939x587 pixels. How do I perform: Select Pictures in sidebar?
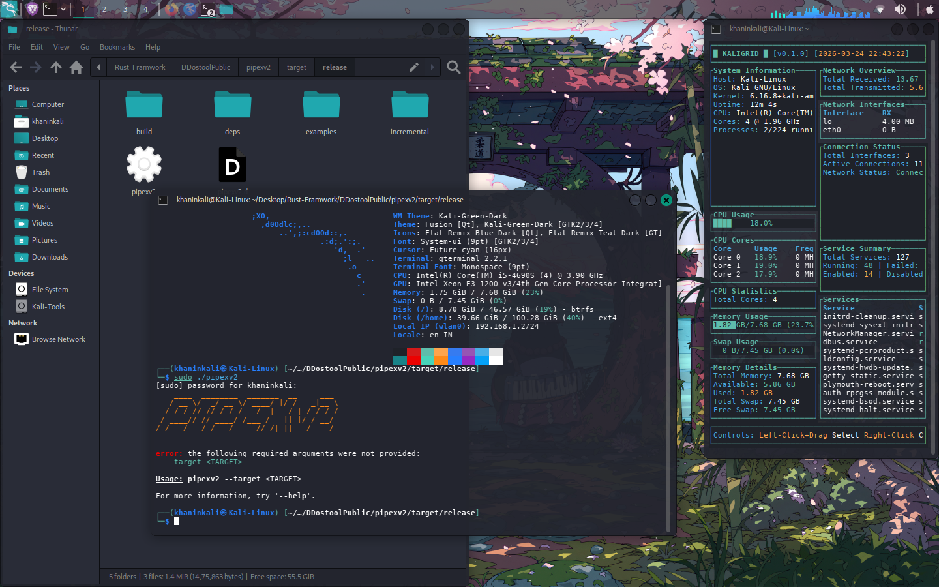[x=50, y=240]
